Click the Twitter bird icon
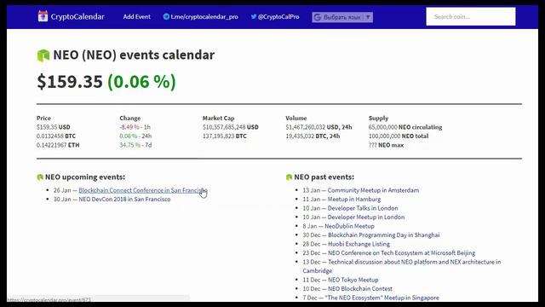Viewport: 545px width, 307px height. [x=254, y=16]
